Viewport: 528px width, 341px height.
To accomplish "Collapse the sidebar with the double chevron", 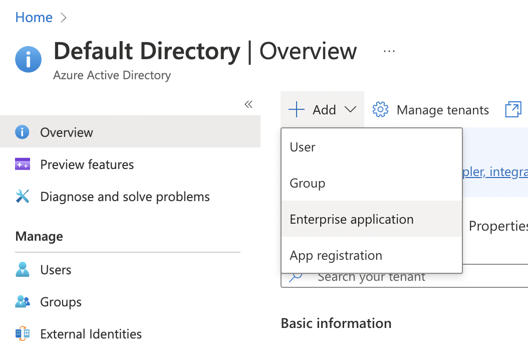I will [x=248, y=104].
